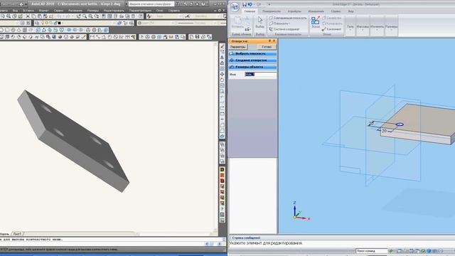Click Undo in Solid Edge quick access toolbar
455x256 pixels.
click(x=250, y=4)
